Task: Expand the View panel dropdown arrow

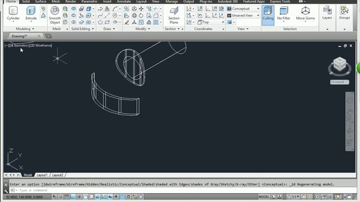Action: [x=247, y=29]
